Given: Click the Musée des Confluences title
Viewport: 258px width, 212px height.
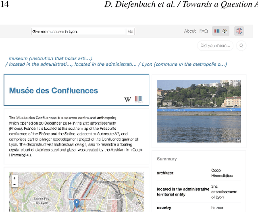Looking at the screenshot, I should (x=53, y=91).
